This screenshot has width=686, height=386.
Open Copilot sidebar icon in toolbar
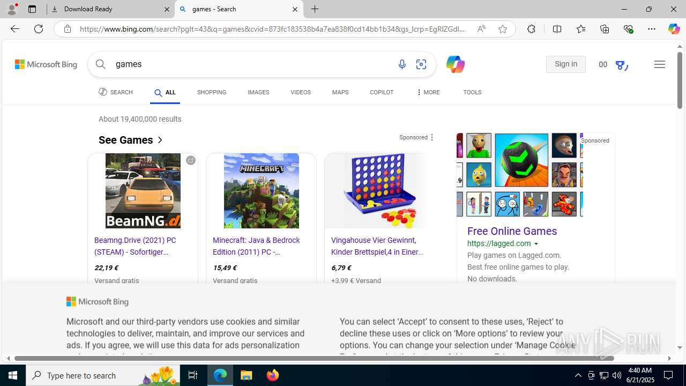tap(674, 29)
